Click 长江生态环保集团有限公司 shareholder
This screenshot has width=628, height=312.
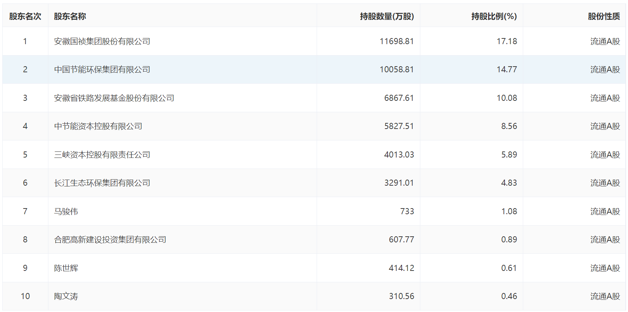pos(102,183)
